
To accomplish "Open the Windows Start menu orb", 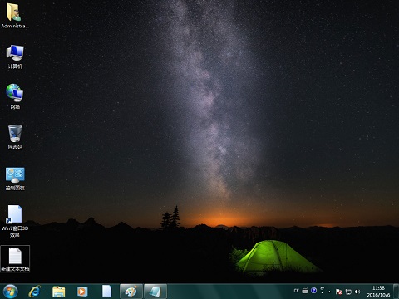I will point(11,292).
